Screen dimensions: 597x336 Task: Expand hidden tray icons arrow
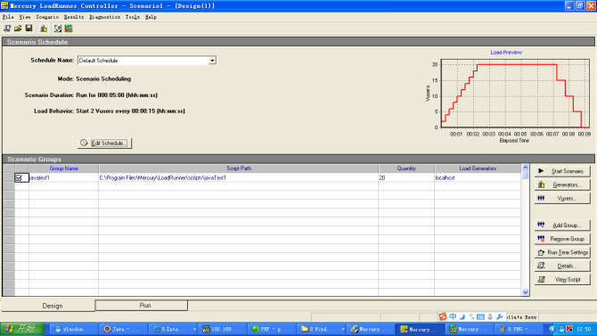552,329
